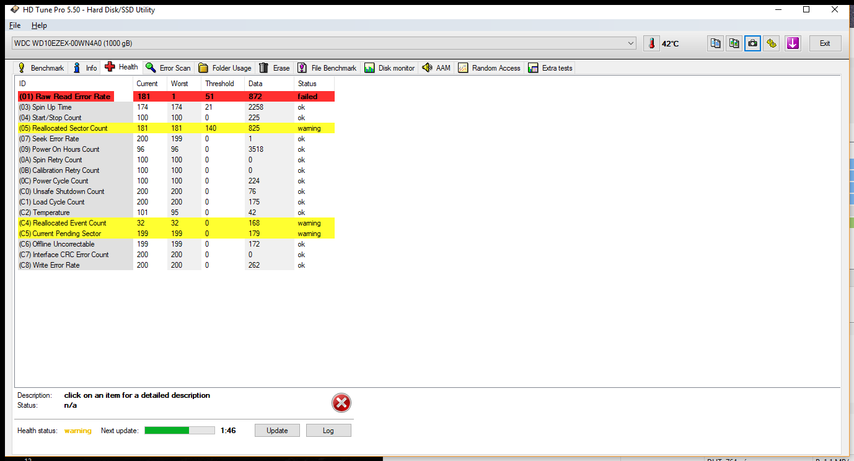
Task: Open the Random Access tab
Action: (x=490, y=68)
